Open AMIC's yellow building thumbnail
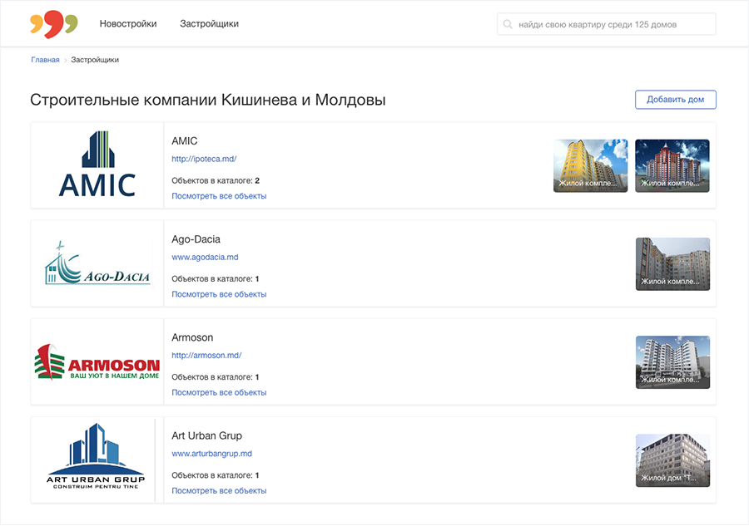 coord(590,166)
